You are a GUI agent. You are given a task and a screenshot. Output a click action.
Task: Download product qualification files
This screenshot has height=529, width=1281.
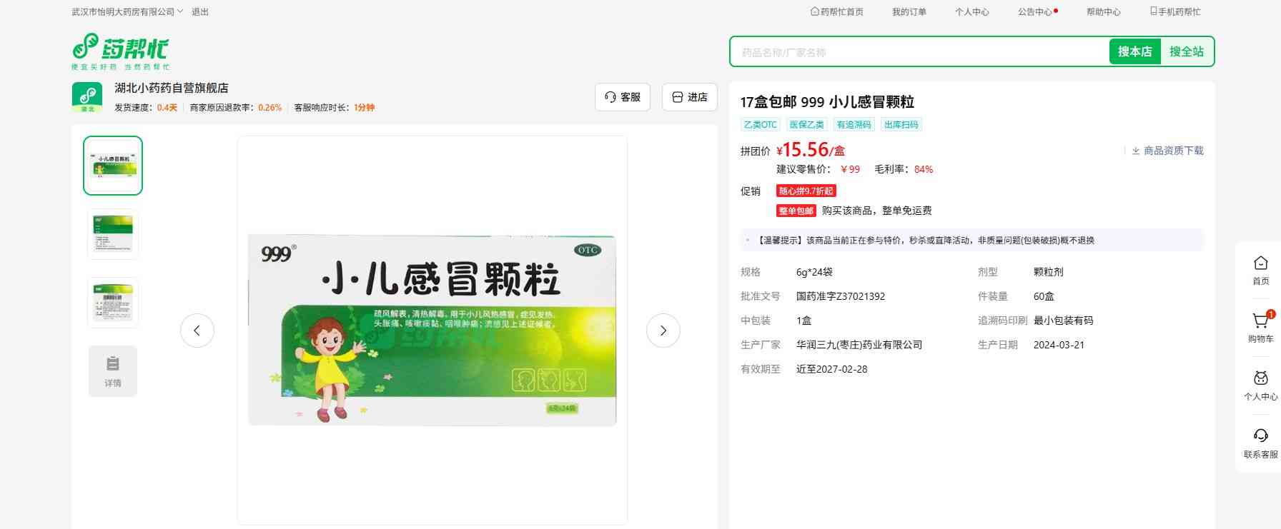pyautogui.click(x=1167, y=151)
